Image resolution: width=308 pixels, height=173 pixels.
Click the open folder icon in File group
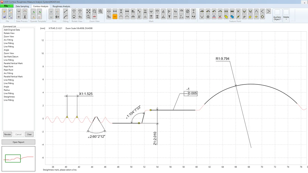[4, 11]
